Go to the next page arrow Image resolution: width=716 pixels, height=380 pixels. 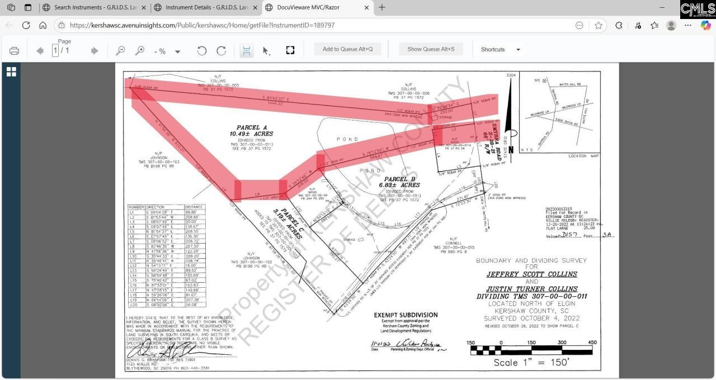click(x=95, y=51)
